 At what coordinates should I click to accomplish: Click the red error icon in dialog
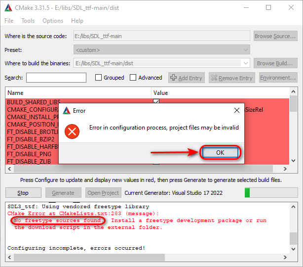coord(73,131)
